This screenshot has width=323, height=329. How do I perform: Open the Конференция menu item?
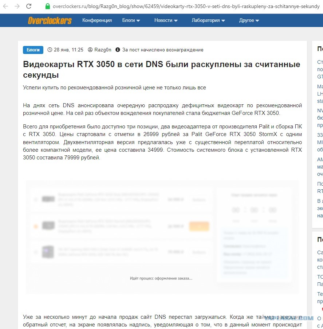[97, 20]
